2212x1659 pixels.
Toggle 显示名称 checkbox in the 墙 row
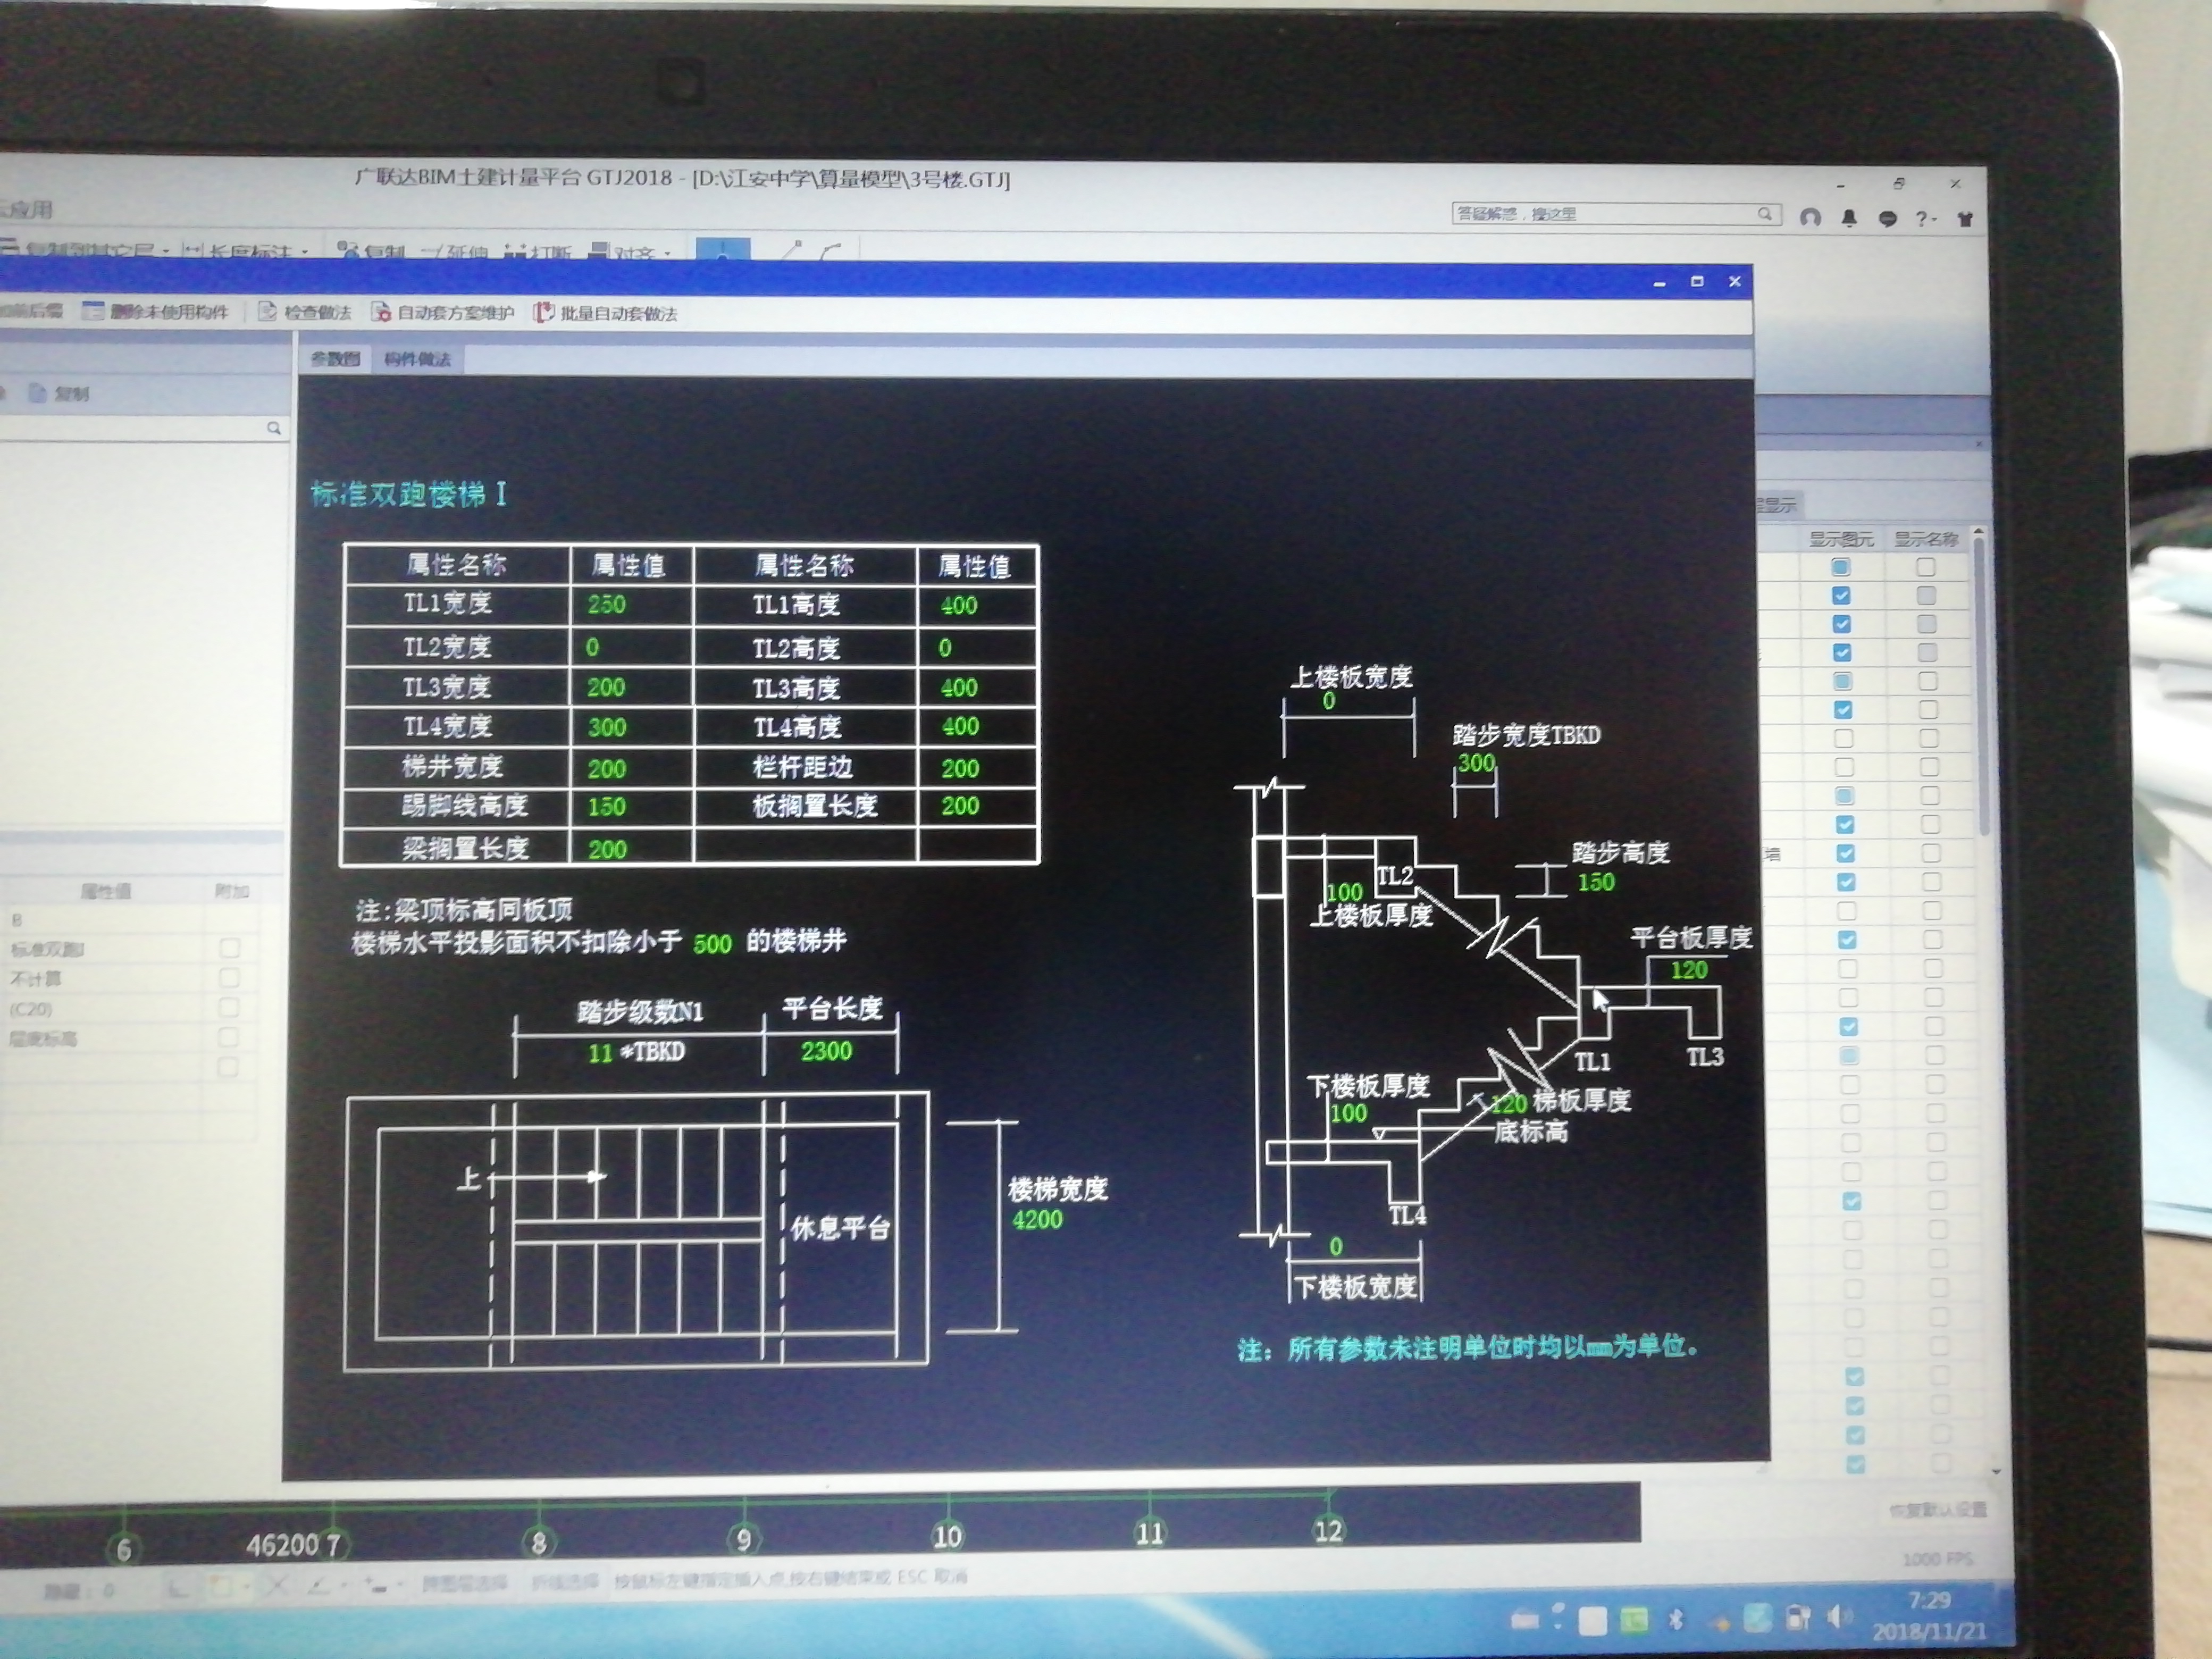click(1931, 853)
